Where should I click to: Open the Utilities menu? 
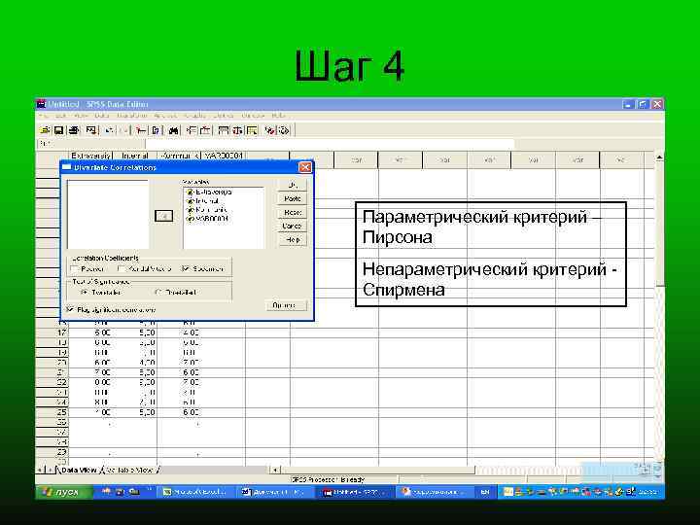point(224,116)
